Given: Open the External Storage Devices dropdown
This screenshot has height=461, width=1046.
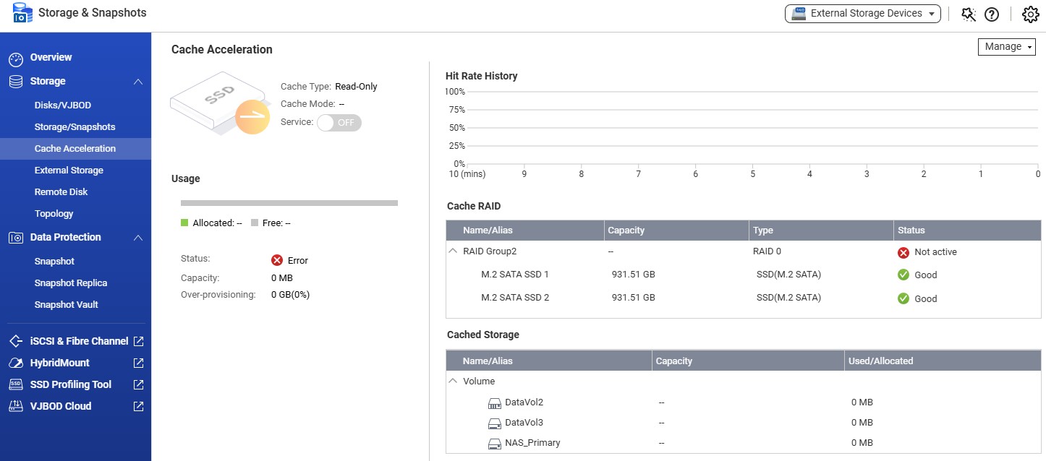Looking at the screenshot, I should pyautogui.click(x=862, y=13).
